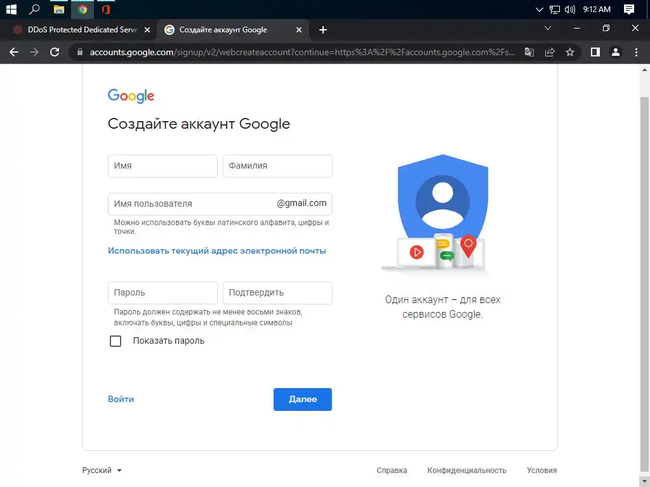Viewport: 650px width, 487px height.
Task: Open a new browser tab
Action: 323,30
